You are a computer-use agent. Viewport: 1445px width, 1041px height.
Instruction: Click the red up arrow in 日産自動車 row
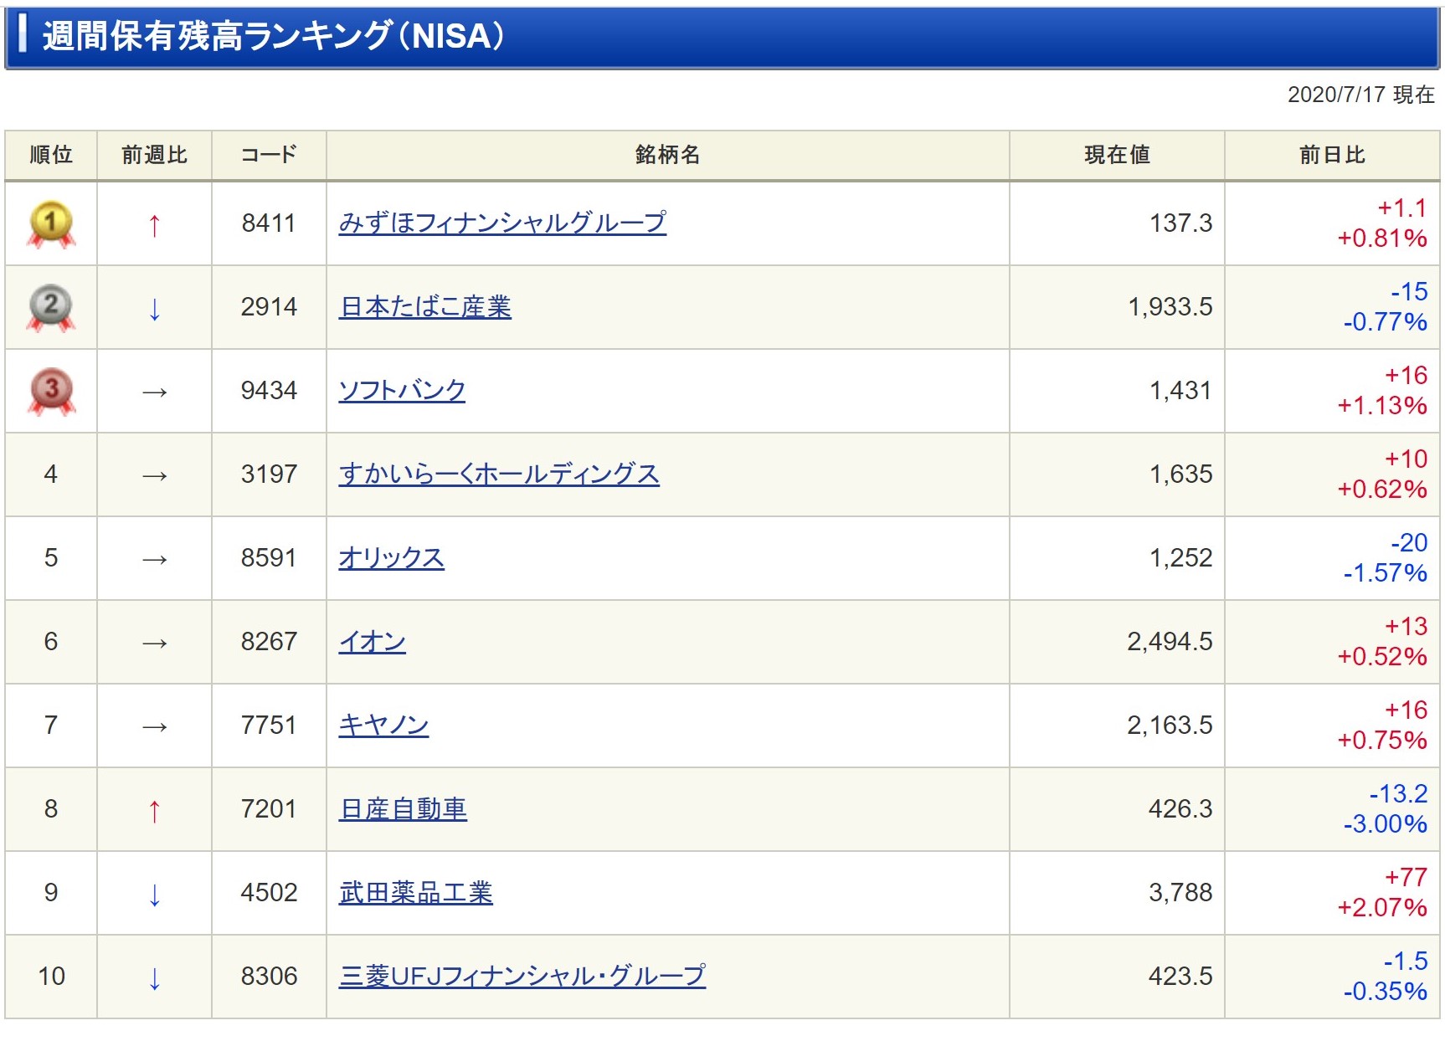154,810
